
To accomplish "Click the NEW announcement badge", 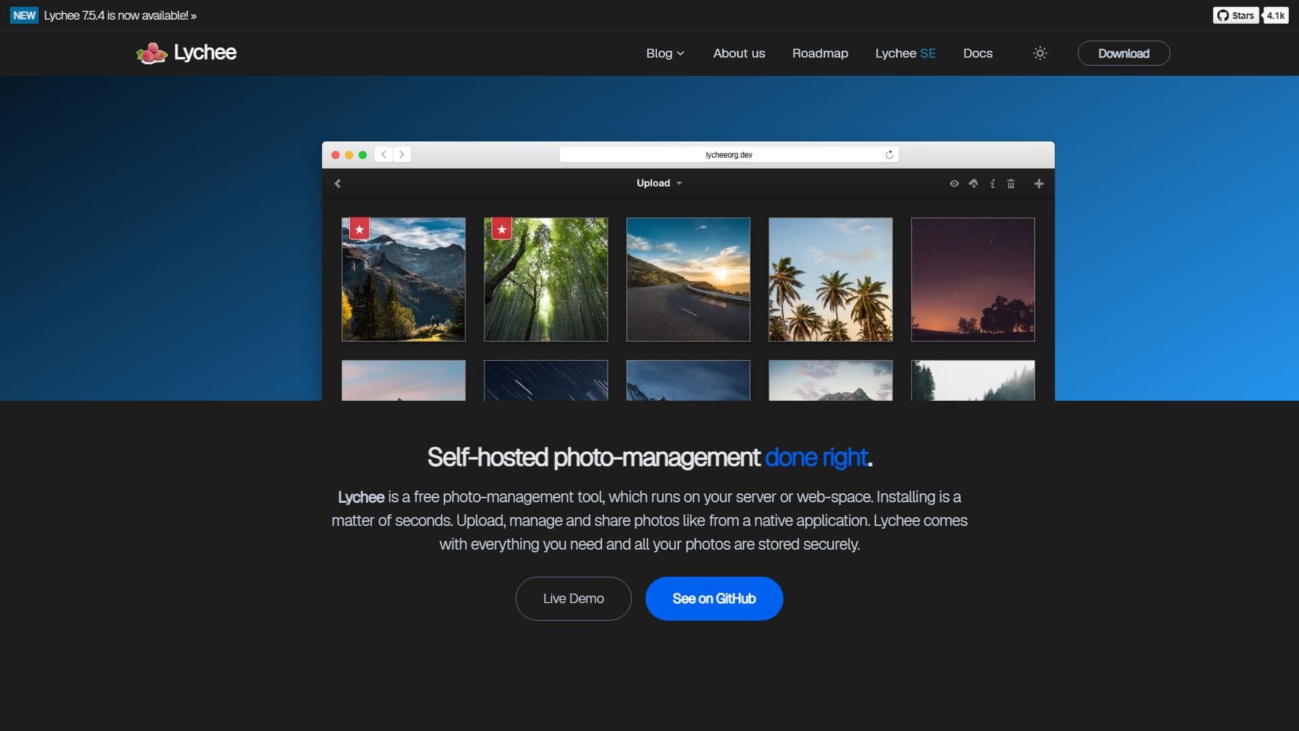I will pos(24,16).
